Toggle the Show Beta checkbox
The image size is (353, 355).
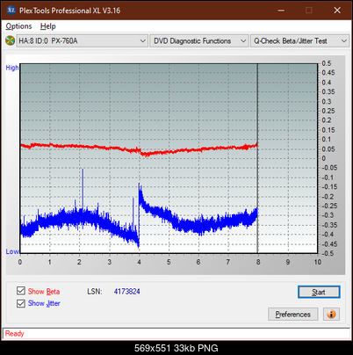[x=21, y=291]
